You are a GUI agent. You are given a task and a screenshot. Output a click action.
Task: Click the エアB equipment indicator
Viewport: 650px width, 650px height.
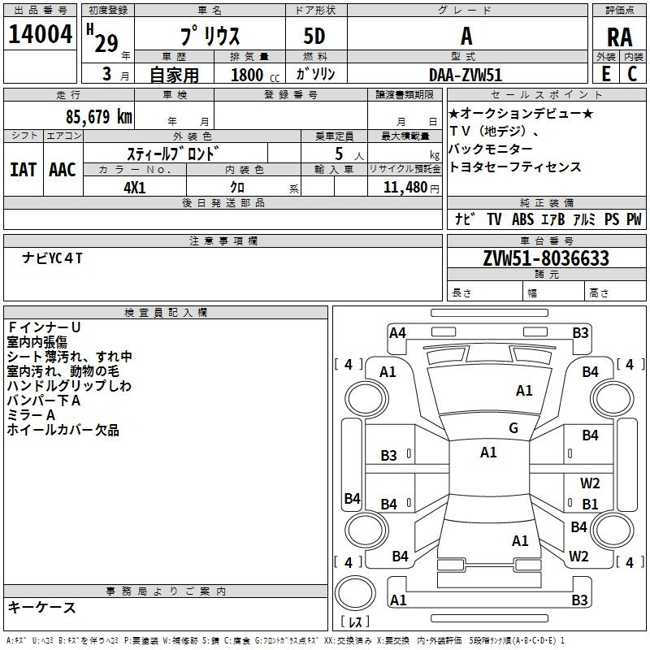pos(554,219)
